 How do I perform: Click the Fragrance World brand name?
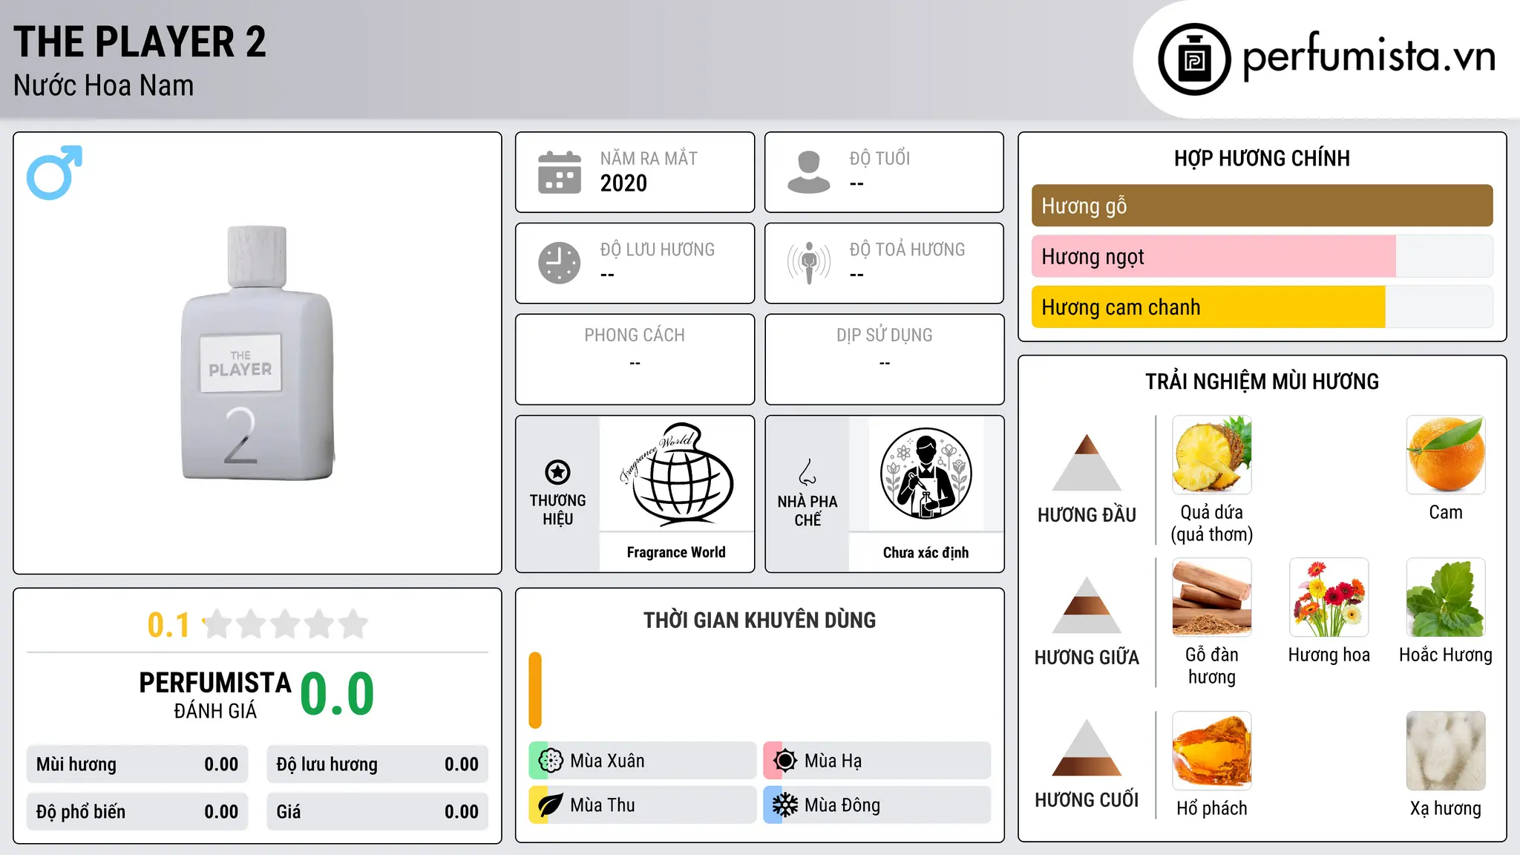pyautogui.click(x=676, y=552)
